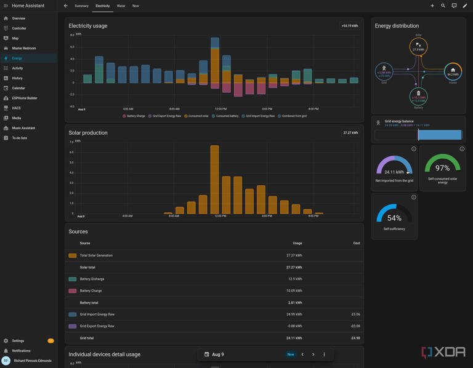Select the Energy sidebar entry

tap(29, 58)
